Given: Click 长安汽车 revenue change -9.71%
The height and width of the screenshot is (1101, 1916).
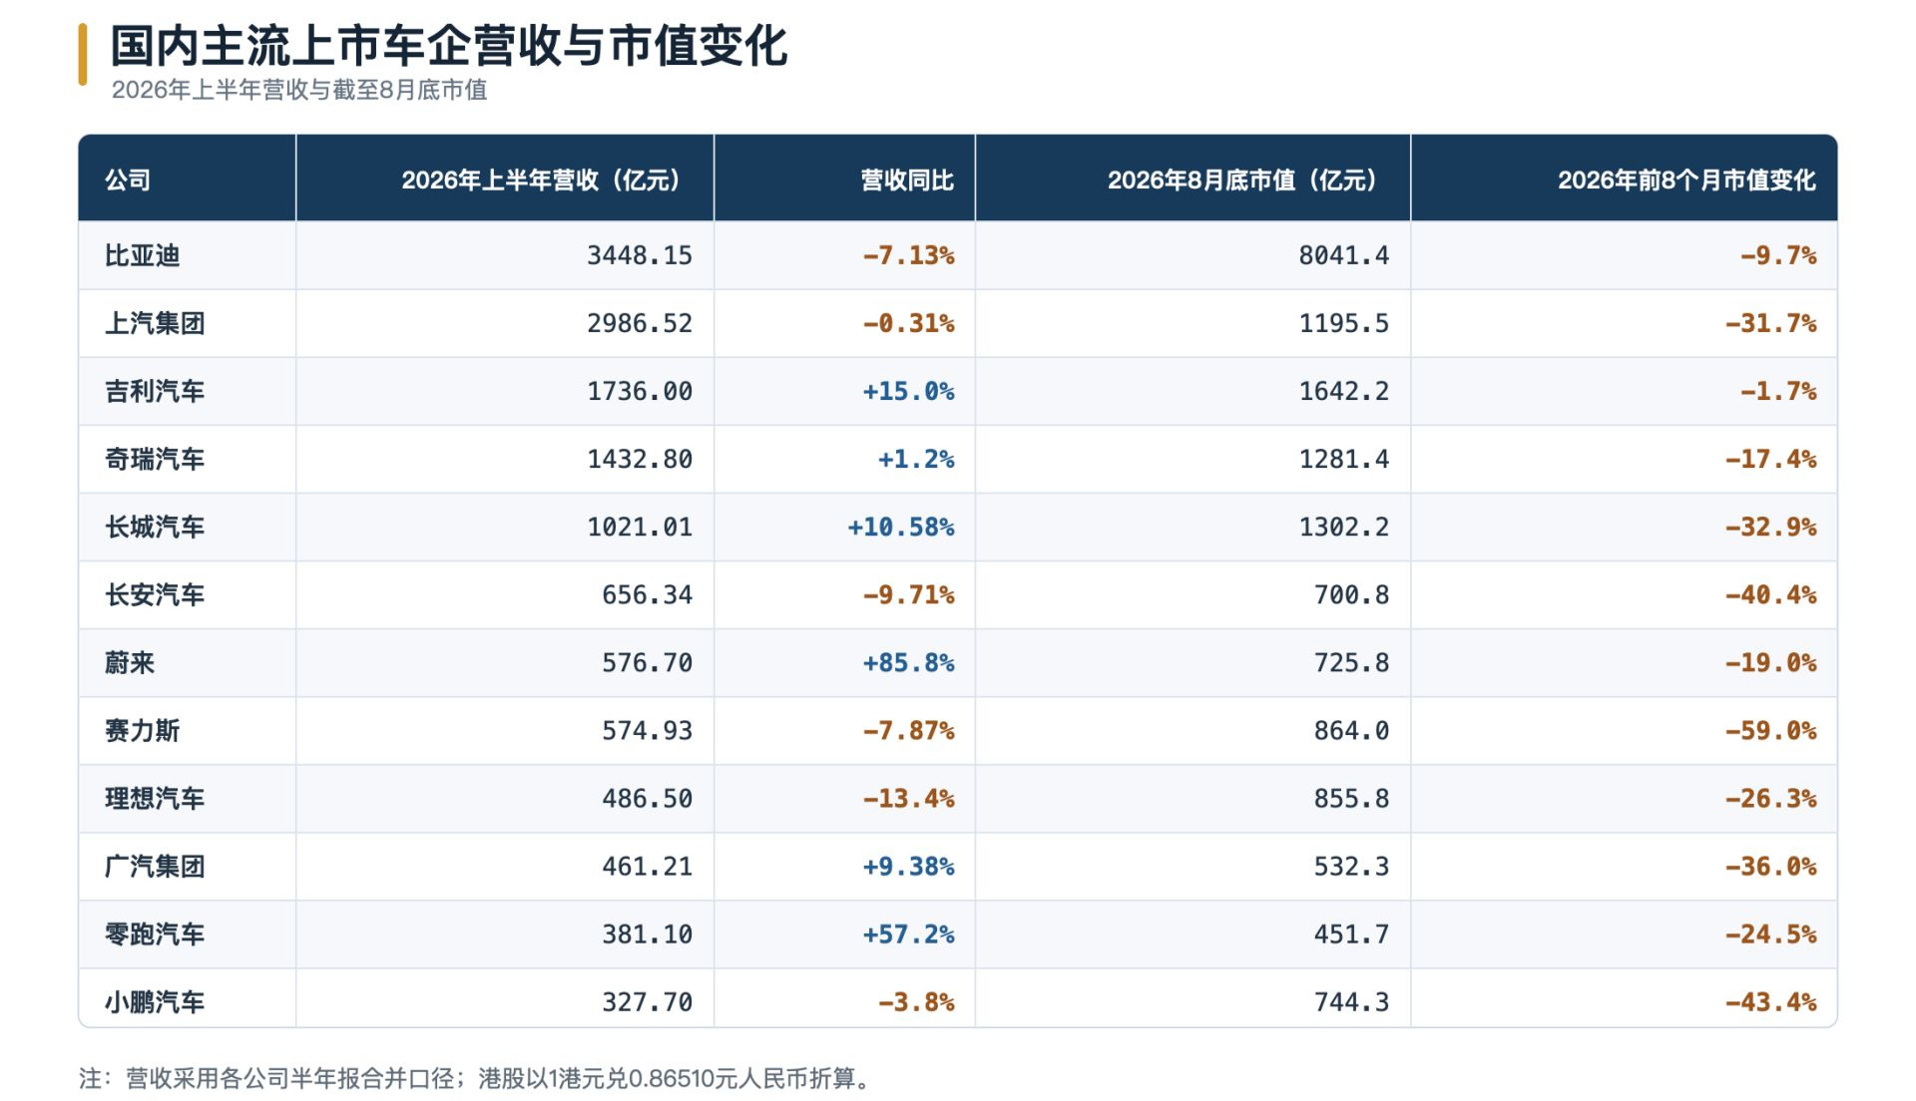Looking at the screenshot, I should click(909, 594).
